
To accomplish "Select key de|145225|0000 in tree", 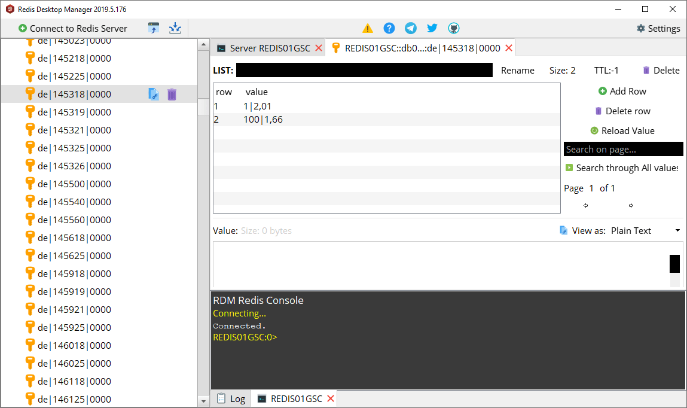I will (x=74, y=76).
